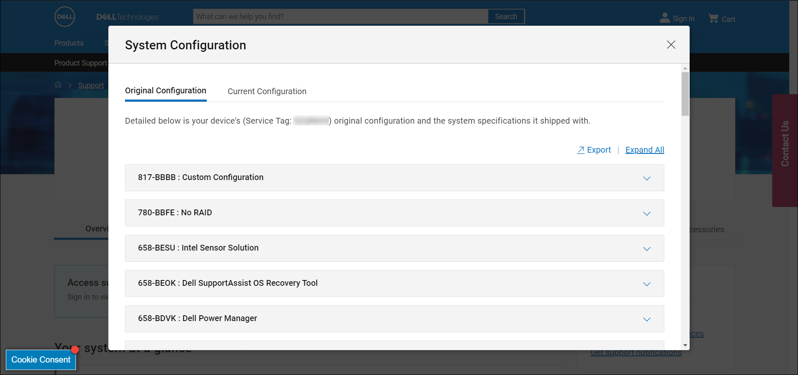Click the Sign In person icon

664,18
